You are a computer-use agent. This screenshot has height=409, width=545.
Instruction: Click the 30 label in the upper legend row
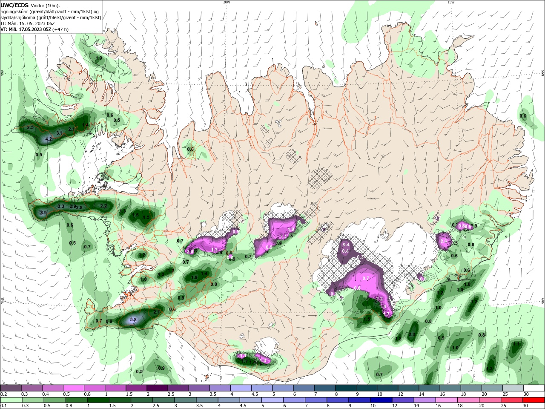[526, 394]
